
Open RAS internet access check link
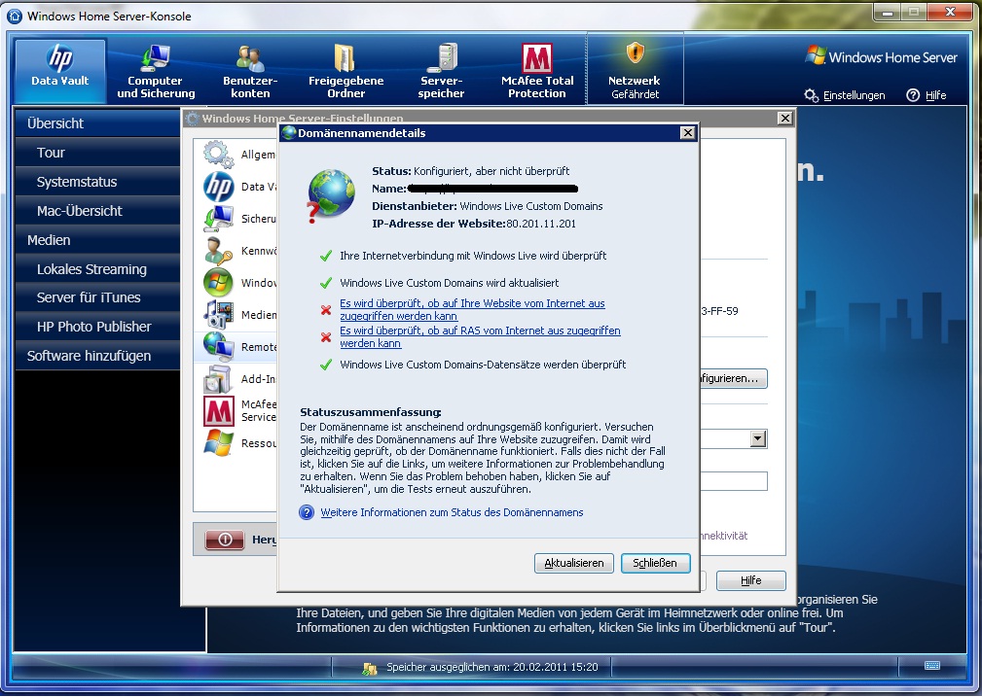point(480,336)
